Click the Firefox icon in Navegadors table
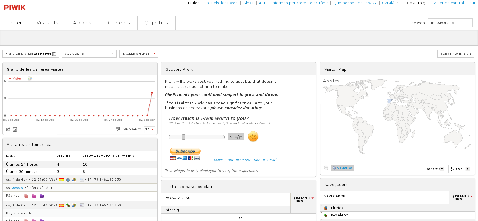 [x=326, y=208]
